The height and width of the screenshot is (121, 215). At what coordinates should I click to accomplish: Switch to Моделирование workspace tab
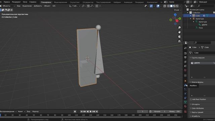60,2
